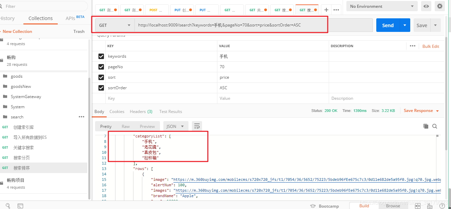Click the search folder icon
The width and height of the screenshot is (451, 209).
point(5,117)
